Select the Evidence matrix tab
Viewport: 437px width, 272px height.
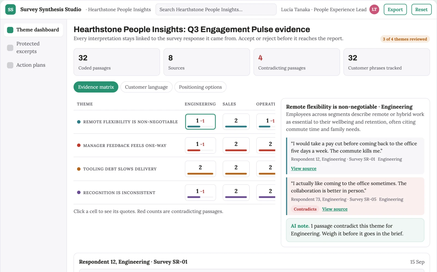(96, 87)
